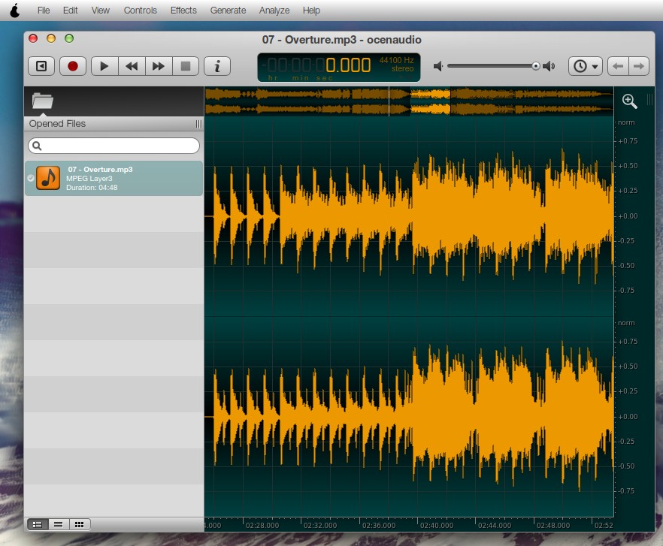Open the View menu
This screenshot has width=663, height=546.
[x=100, y=11]
